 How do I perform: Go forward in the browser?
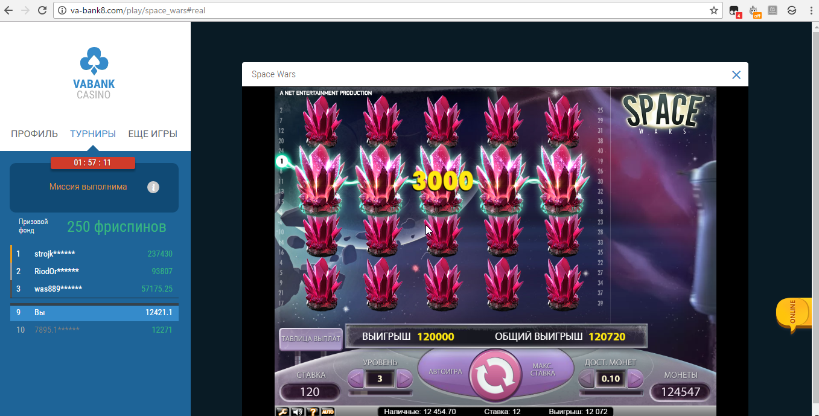coord(25,10)
